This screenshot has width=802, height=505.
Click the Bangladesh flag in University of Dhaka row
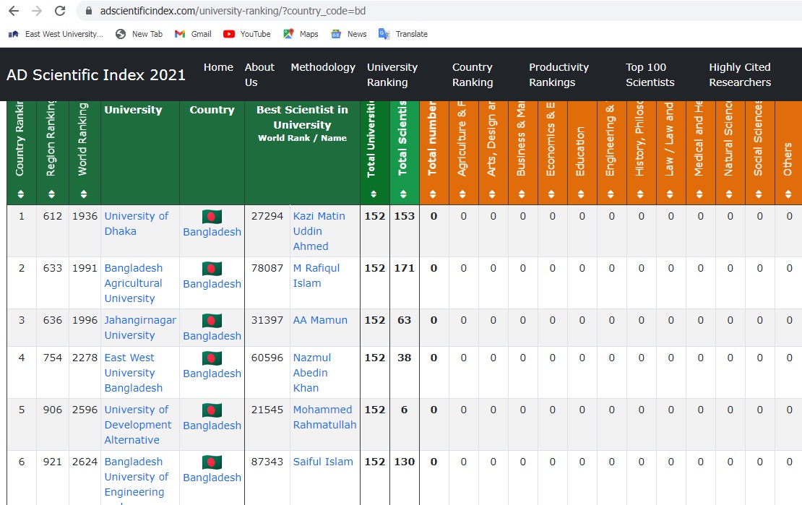point(212,217)
